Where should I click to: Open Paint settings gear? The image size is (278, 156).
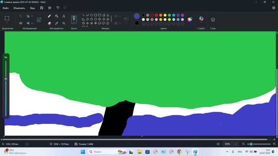tap(274, 8)
